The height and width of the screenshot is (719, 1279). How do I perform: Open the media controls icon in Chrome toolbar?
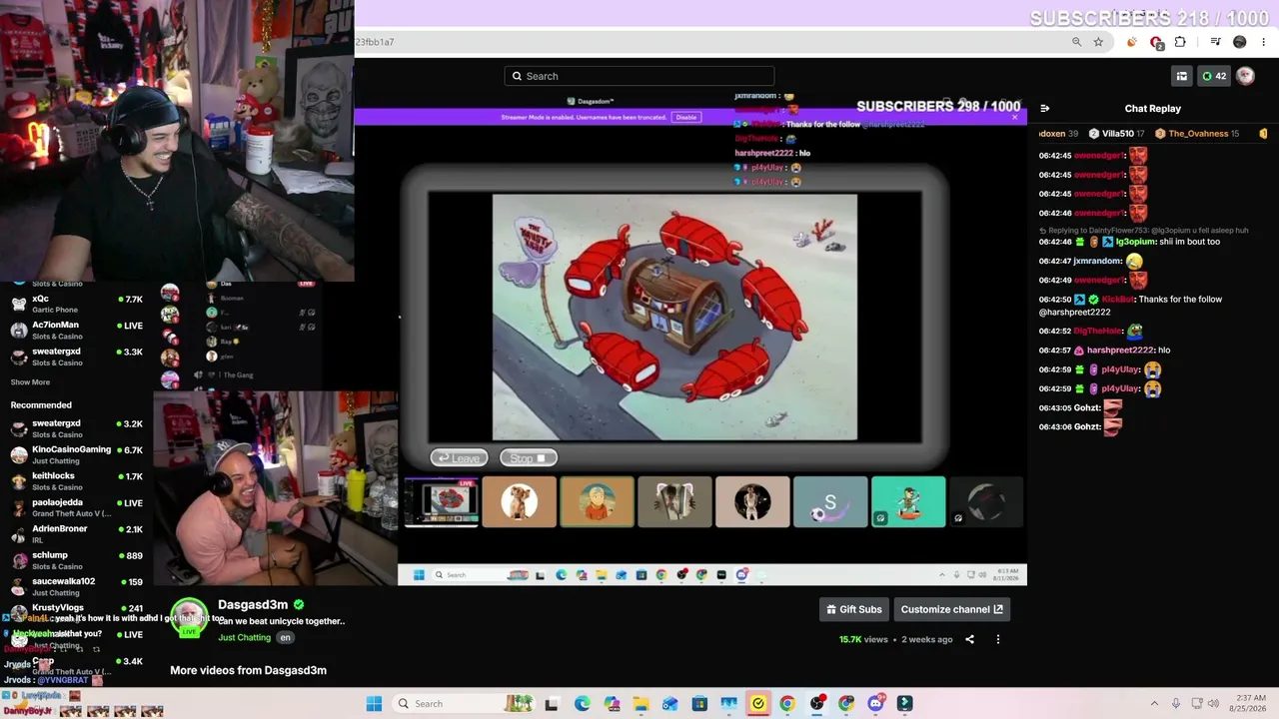point(1215,42)
